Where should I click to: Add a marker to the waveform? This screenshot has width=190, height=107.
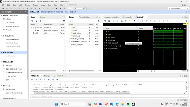pyautogui.click(x=151, y=21)
